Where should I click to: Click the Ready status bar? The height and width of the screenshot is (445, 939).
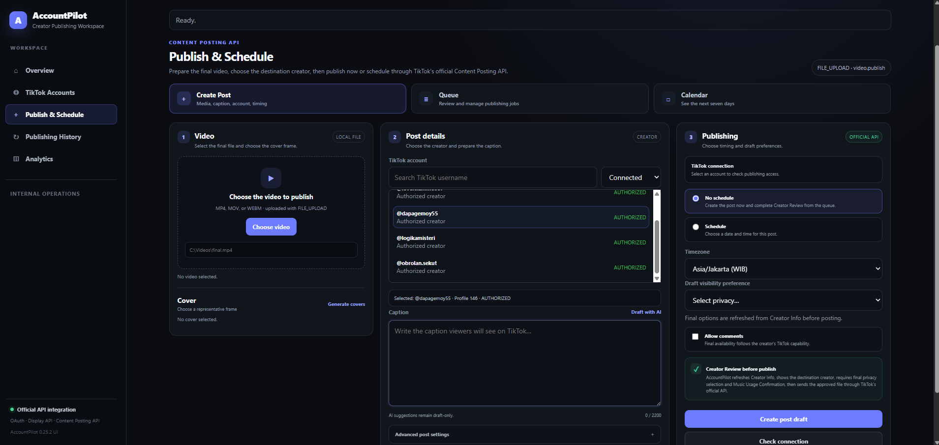pos(530,20)
